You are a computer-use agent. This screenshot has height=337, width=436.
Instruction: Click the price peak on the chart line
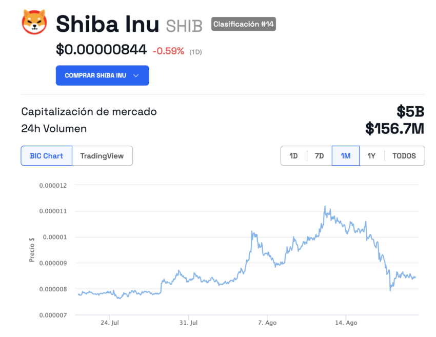(325, 207)
